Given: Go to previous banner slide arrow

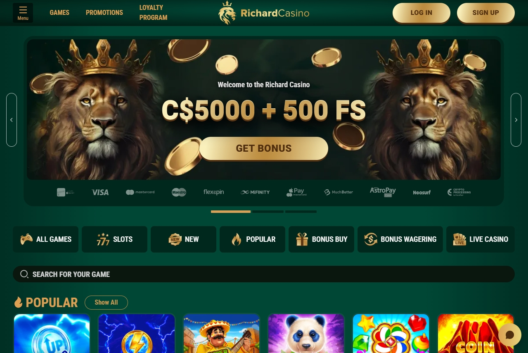Looking at the screenshot, I should pyautogui.click(x=12, y=120).
